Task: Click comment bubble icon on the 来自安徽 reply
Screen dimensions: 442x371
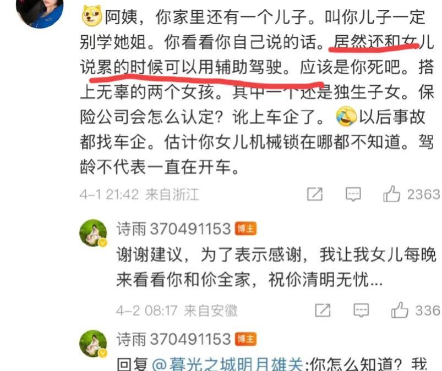Action: 361,310
